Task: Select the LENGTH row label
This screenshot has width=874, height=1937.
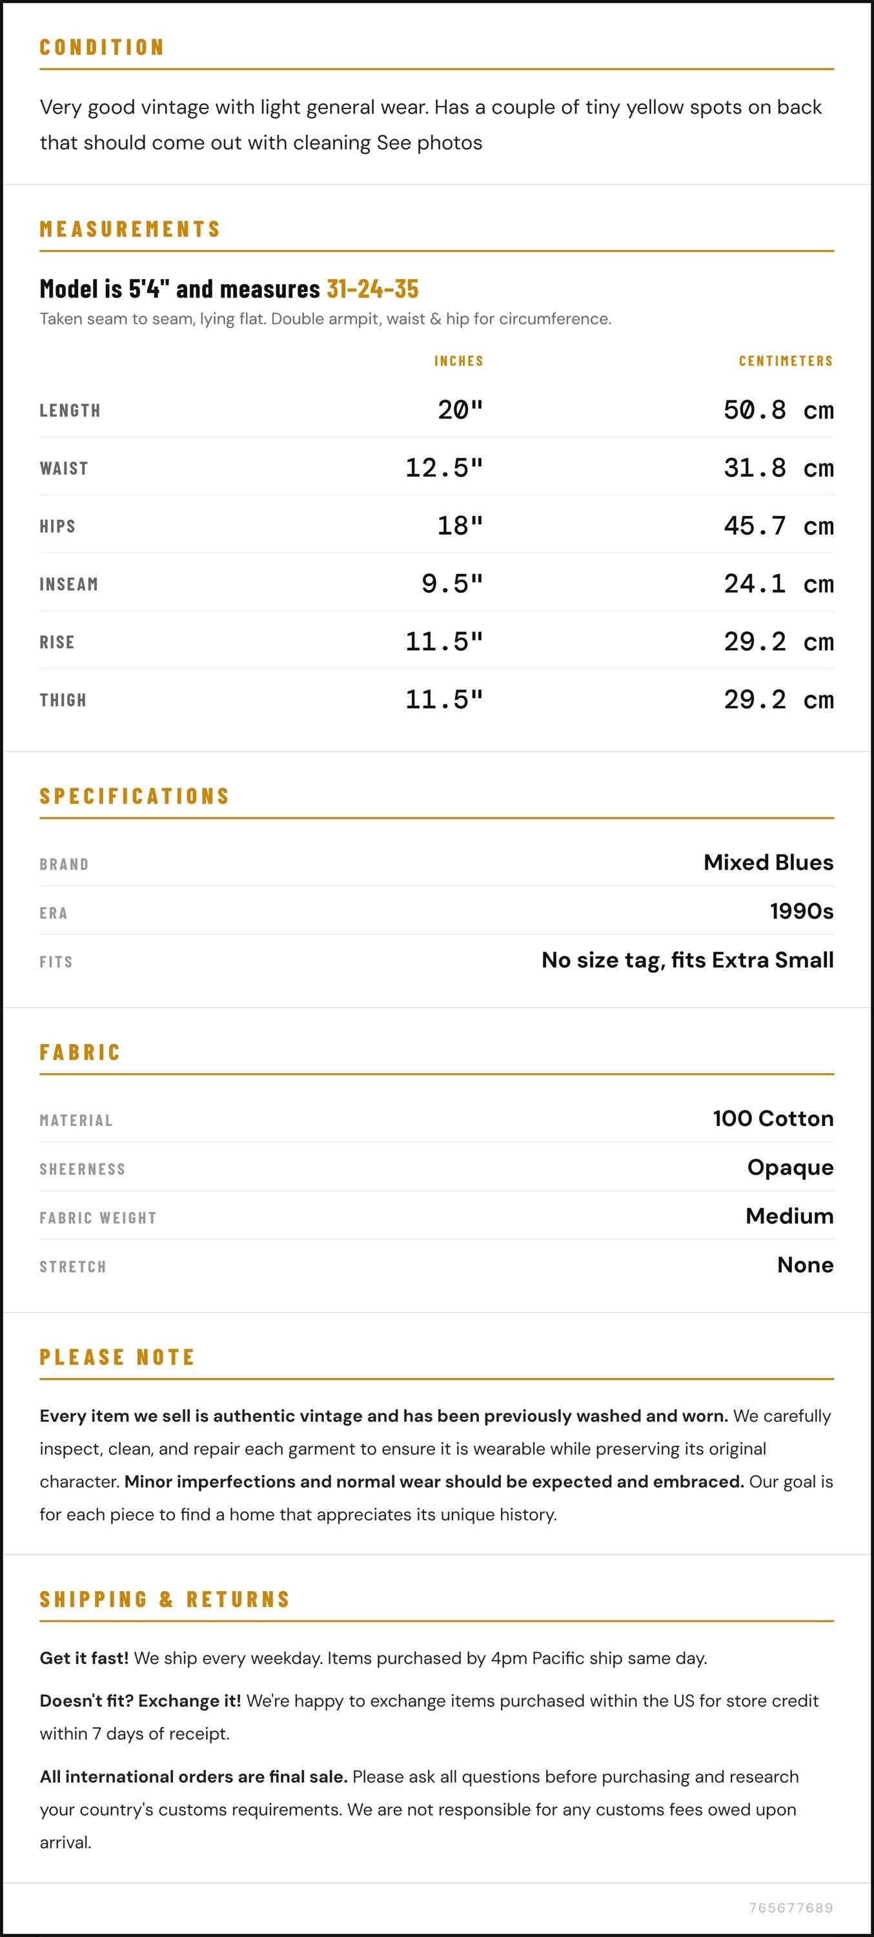Action: pos(70,411)
